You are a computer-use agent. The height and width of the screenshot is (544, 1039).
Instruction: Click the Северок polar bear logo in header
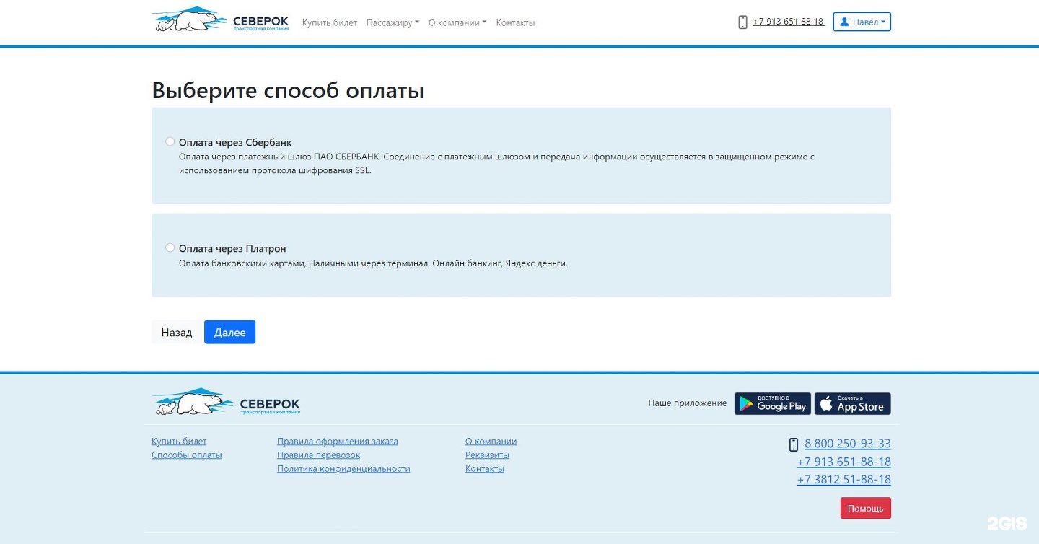pyautogui.click(x=220, y=20)
